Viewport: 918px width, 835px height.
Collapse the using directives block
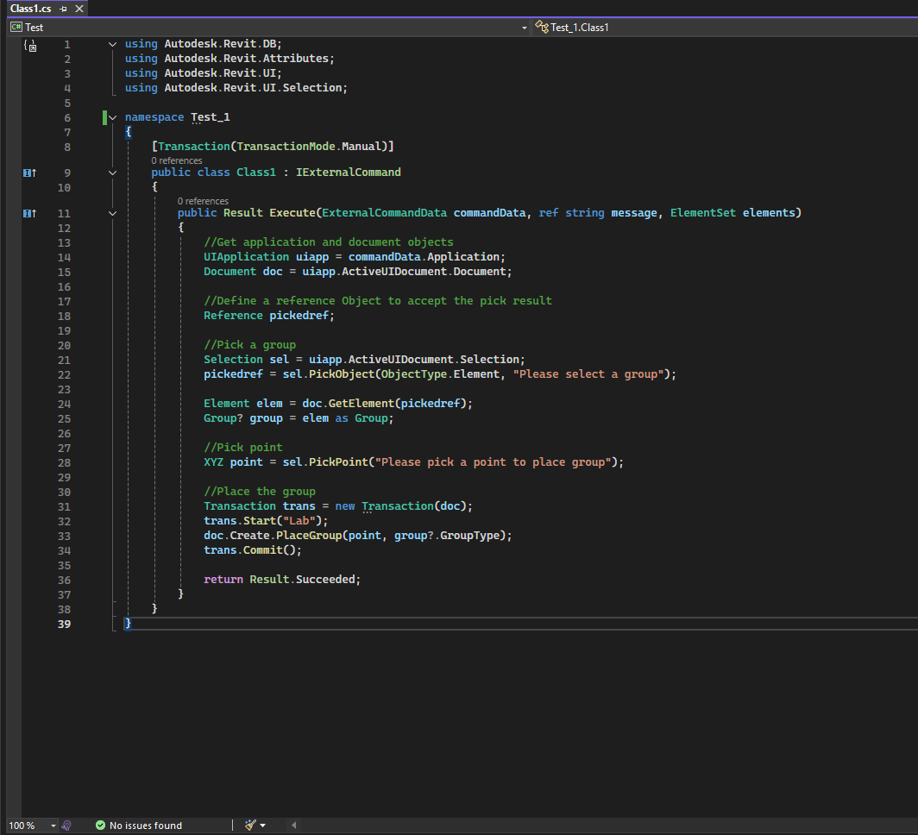click(111, 43)
